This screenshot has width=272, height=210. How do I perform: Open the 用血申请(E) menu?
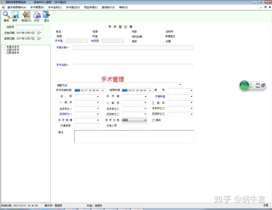tap(91, 7)
